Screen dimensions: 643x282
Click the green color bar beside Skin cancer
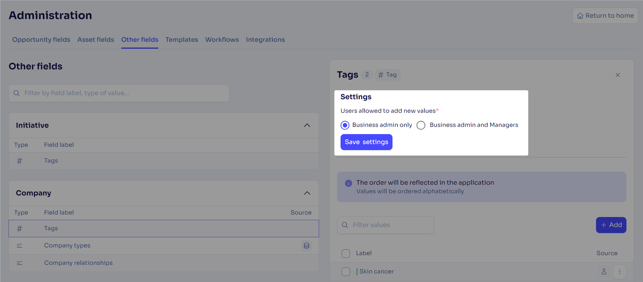click(357, 272)
